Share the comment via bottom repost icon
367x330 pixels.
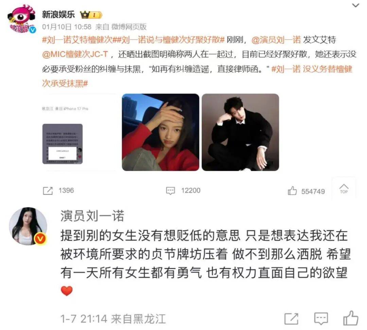point(292,318)
